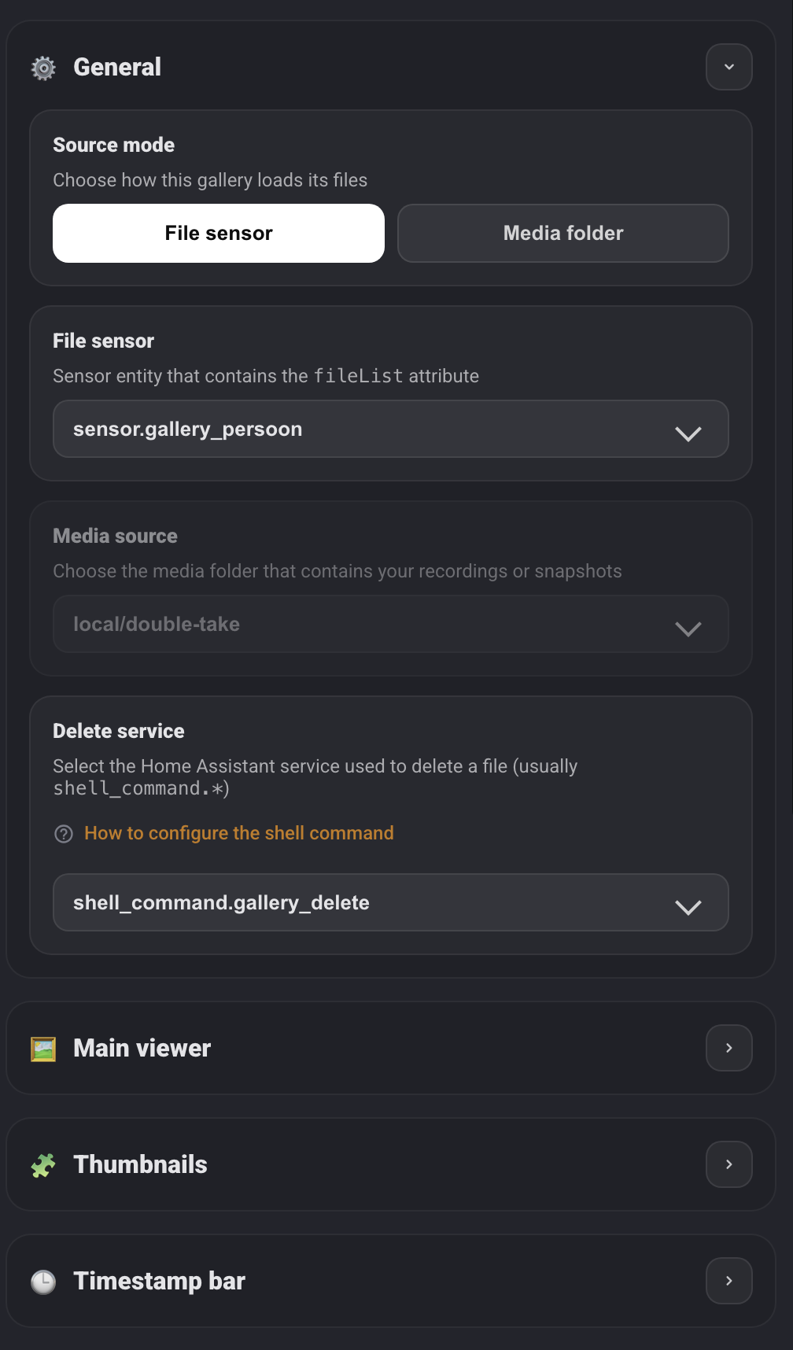Viewport: 793px width, 1350px height.
Task: Click the Main viewer section title
Action: 142,1049
